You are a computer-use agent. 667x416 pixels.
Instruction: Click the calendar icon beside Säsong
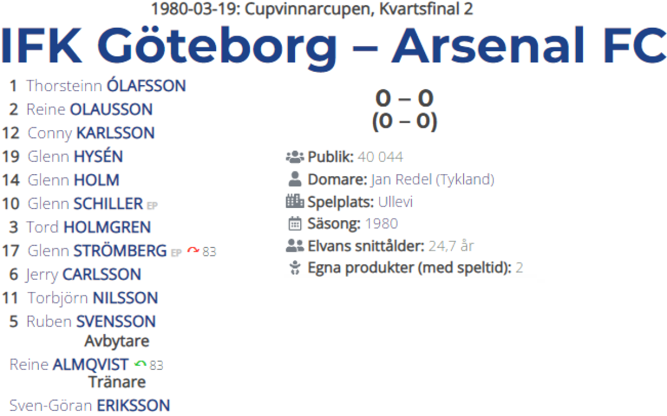295,224
